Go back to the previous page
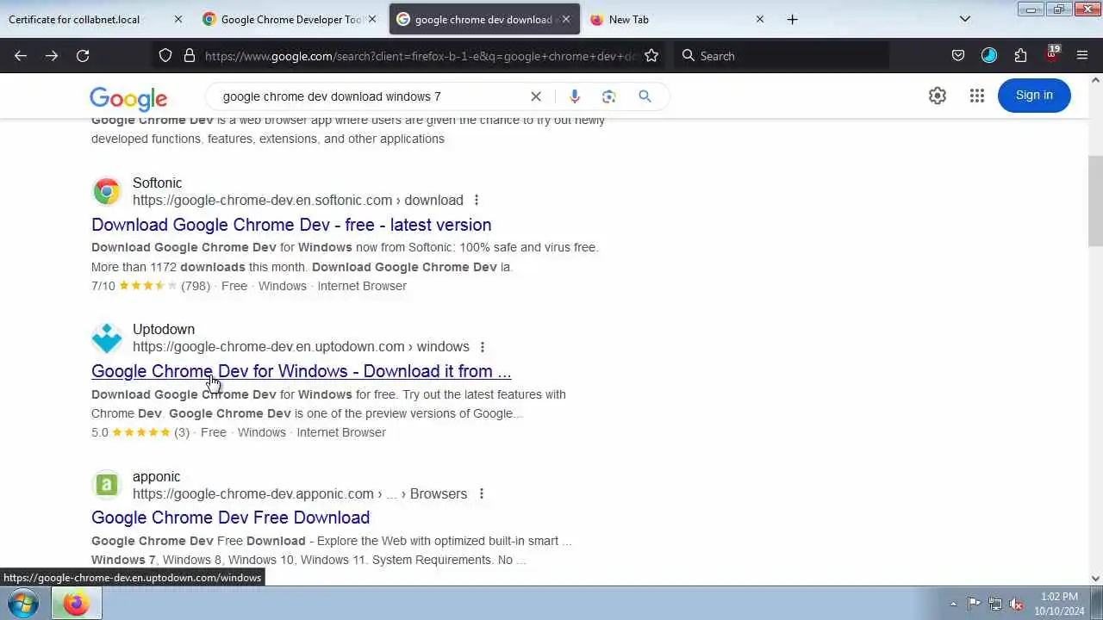This screenshot has width=1103, height=620. click(x=21, y=56)
